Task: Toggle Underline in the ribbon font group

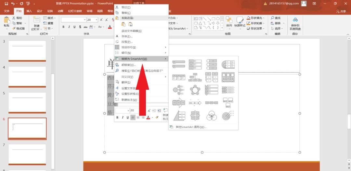Action: coord(74,27)
